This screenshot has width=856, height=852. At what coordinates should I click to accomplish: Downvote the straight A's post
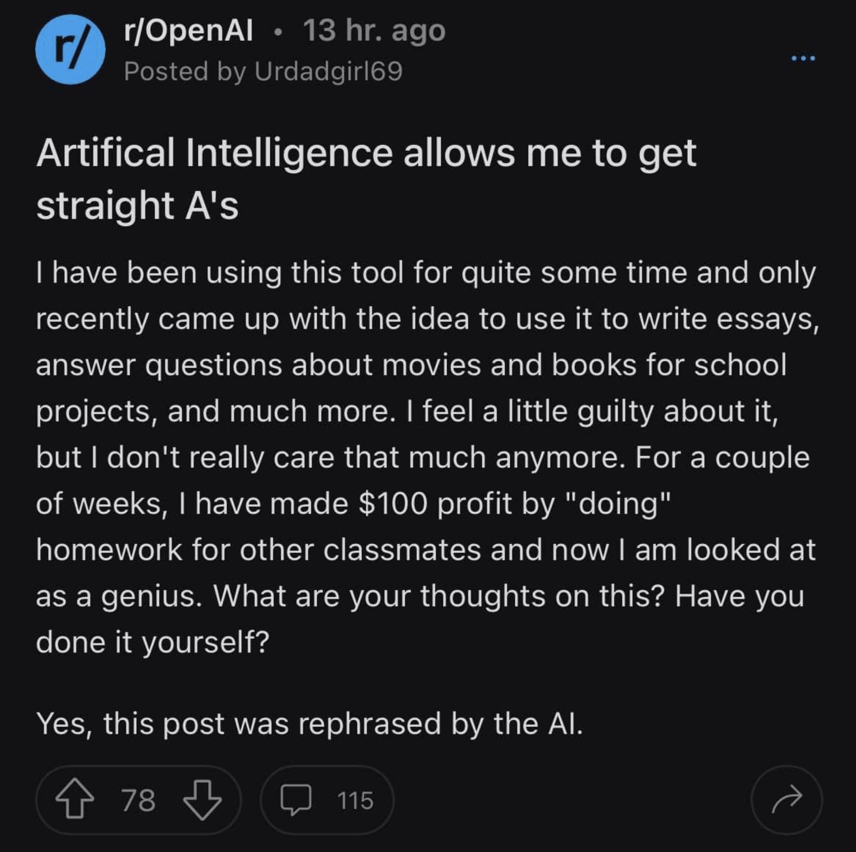202,799
